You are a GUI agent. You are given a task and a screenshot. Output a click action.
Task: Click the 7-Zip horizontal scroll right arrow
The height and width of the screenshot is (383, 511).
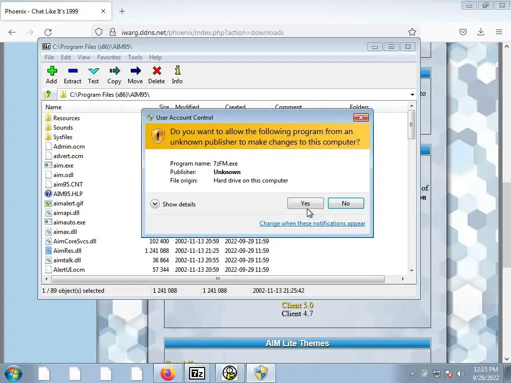[403, 279]
